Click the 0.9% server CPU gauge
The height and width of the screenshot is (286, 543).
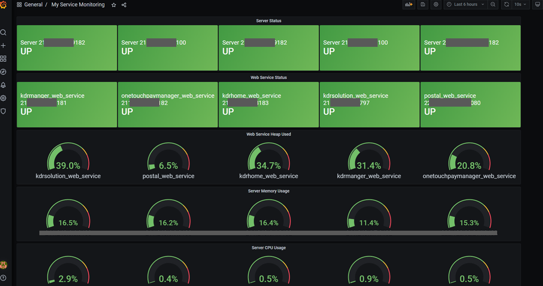click(x=369, y=271)
